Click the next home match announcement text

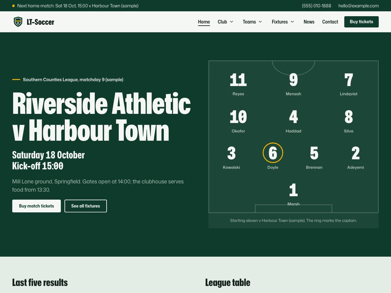[x=78, y=6]
